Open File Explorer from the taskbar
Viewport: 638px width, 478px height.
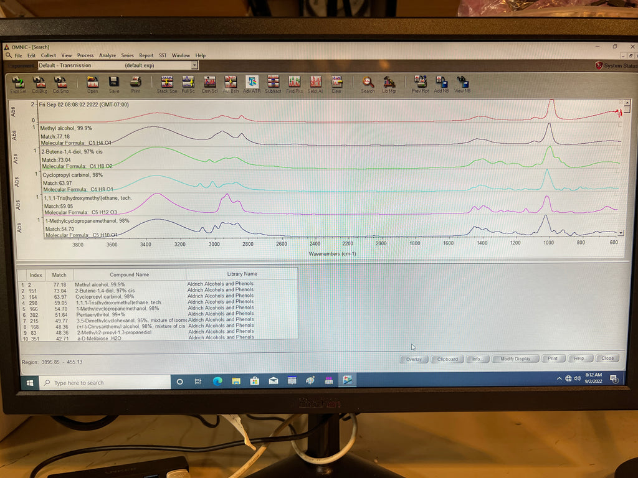point(236,382)
